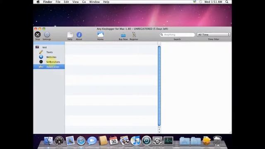Open the Documents folder in Dock

coord(195,141)
